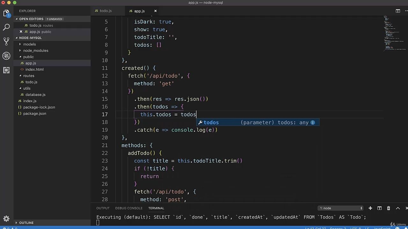Split the terminal pane
Image resolution: width=408 pixels, height=229 pixels.
pos(379,208)
